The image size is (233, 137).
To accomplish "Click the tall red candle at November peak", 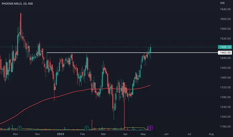I will pyautogui.click(x=21, y=25).
